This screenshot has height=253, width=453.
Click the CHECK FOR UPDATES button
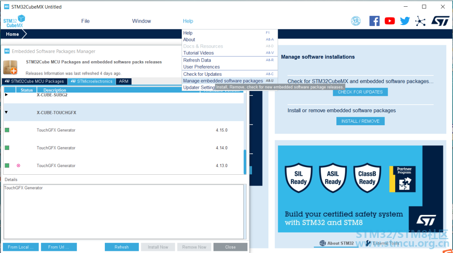[x=360, y=92]
